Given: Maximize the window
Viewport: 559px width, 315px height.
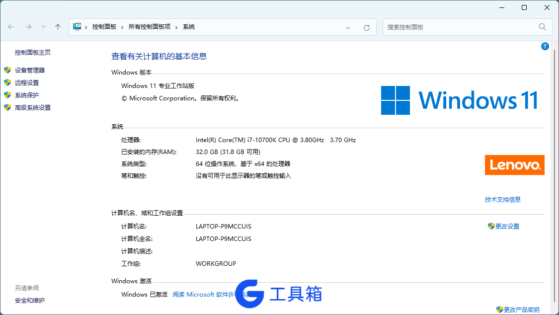Looking at the screenshot, I should (x=524, y=7).
